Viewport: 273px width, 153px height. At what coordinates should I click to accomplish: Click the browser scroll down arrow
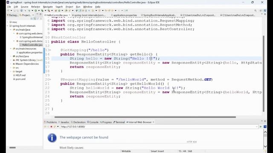(265, 146)
